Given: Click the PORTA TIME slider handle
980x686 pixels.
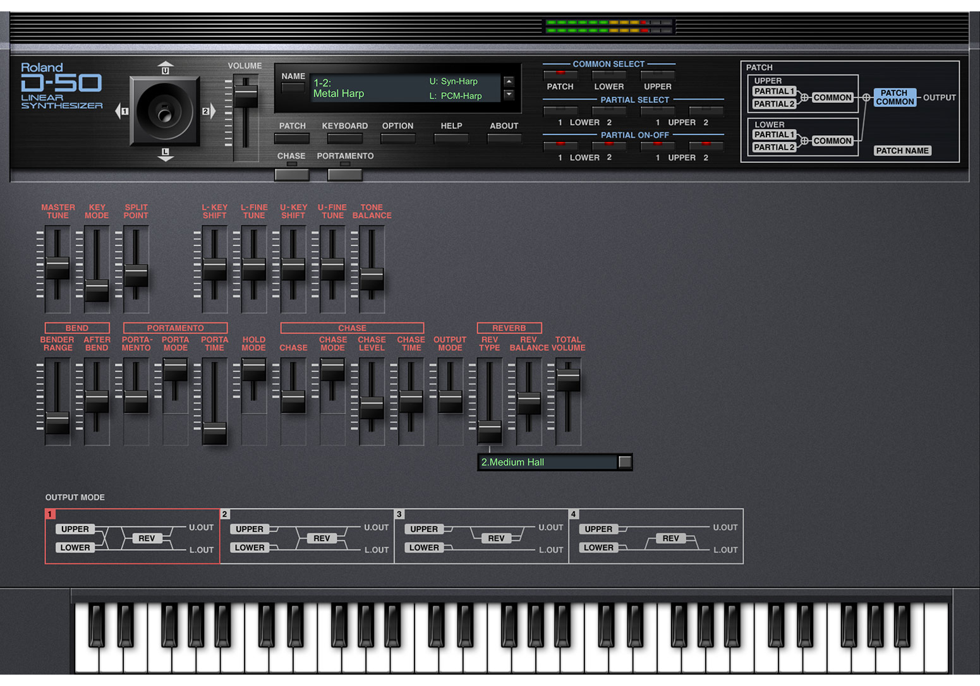Looking at the screenshot, I should 214,433.
